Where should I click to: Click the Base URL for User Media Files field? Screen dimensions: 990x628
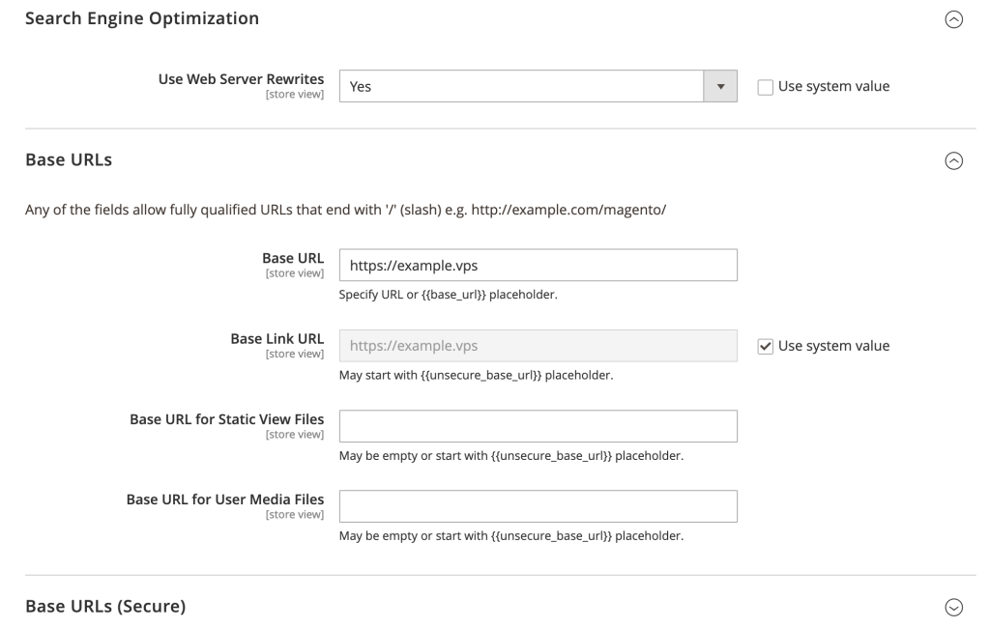[538, 505]
